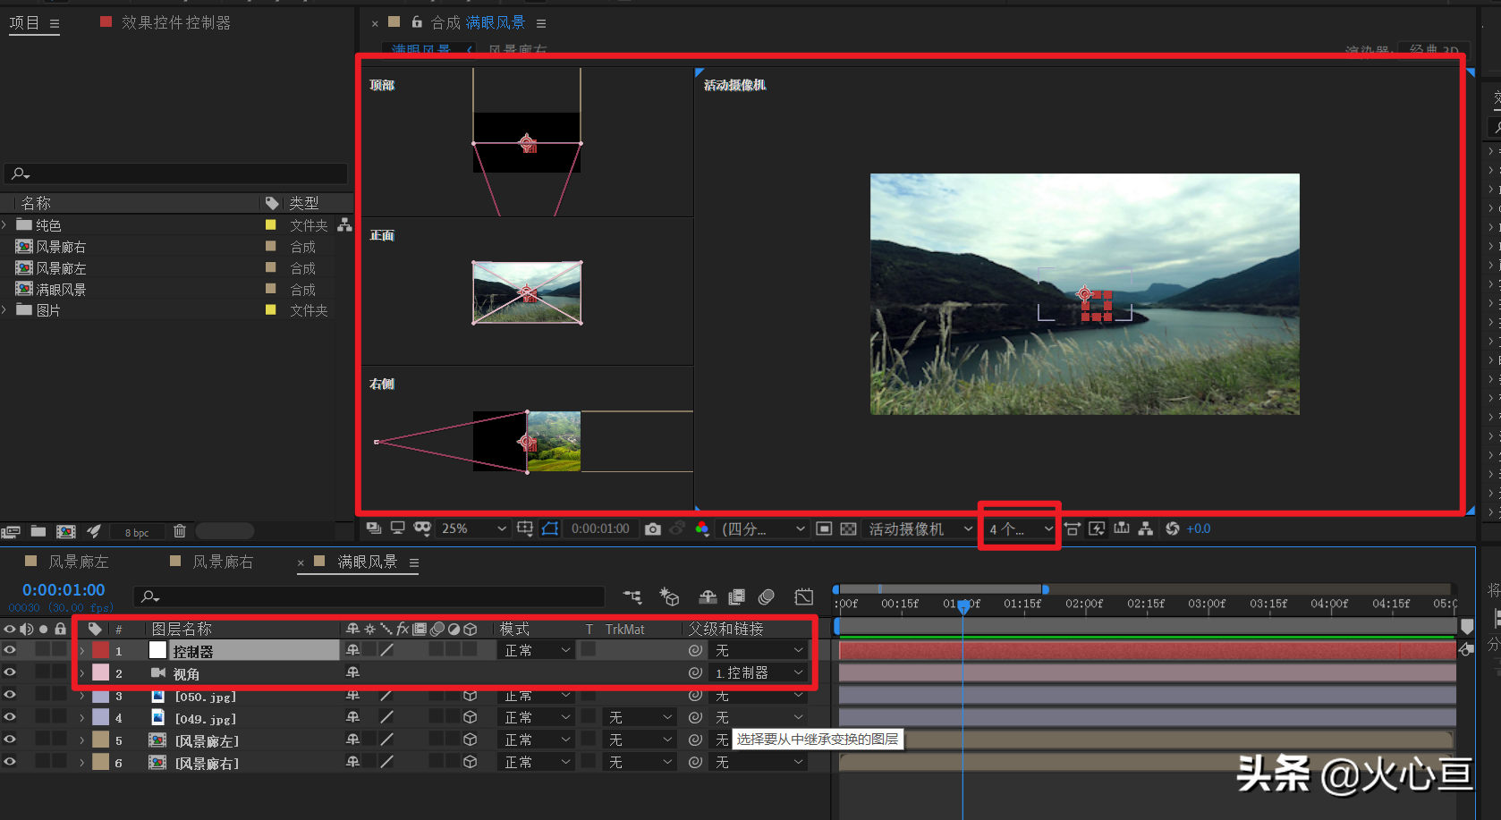Toggle the draft 3D icon in timeline

pos(669,596)
